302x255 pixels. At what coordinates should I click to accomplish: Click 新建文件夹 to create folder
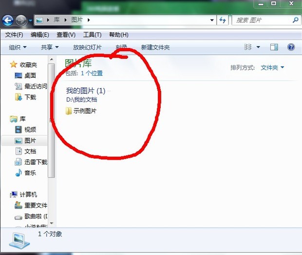point(155,47)
